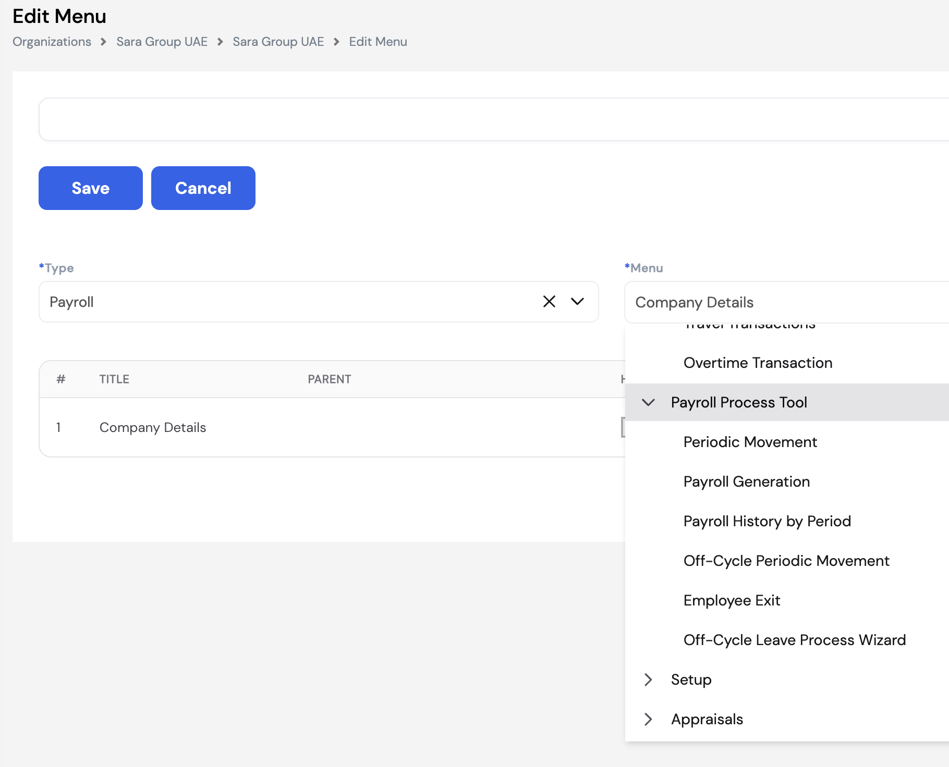
Task: Expand the Setup menu group
Action: coord(648,679)
